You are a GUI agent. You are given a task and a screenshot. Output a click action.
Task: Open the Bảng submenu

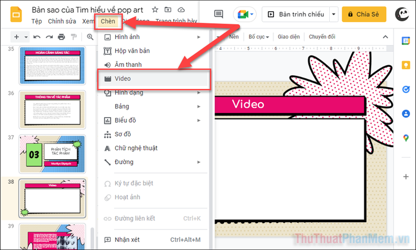[x=153, y=107]
